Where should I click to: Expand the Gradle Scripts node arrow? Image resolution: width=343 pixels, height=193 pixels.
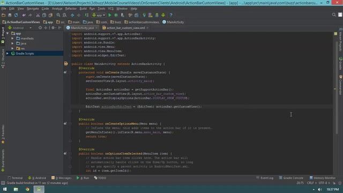[x=8, y=54]
